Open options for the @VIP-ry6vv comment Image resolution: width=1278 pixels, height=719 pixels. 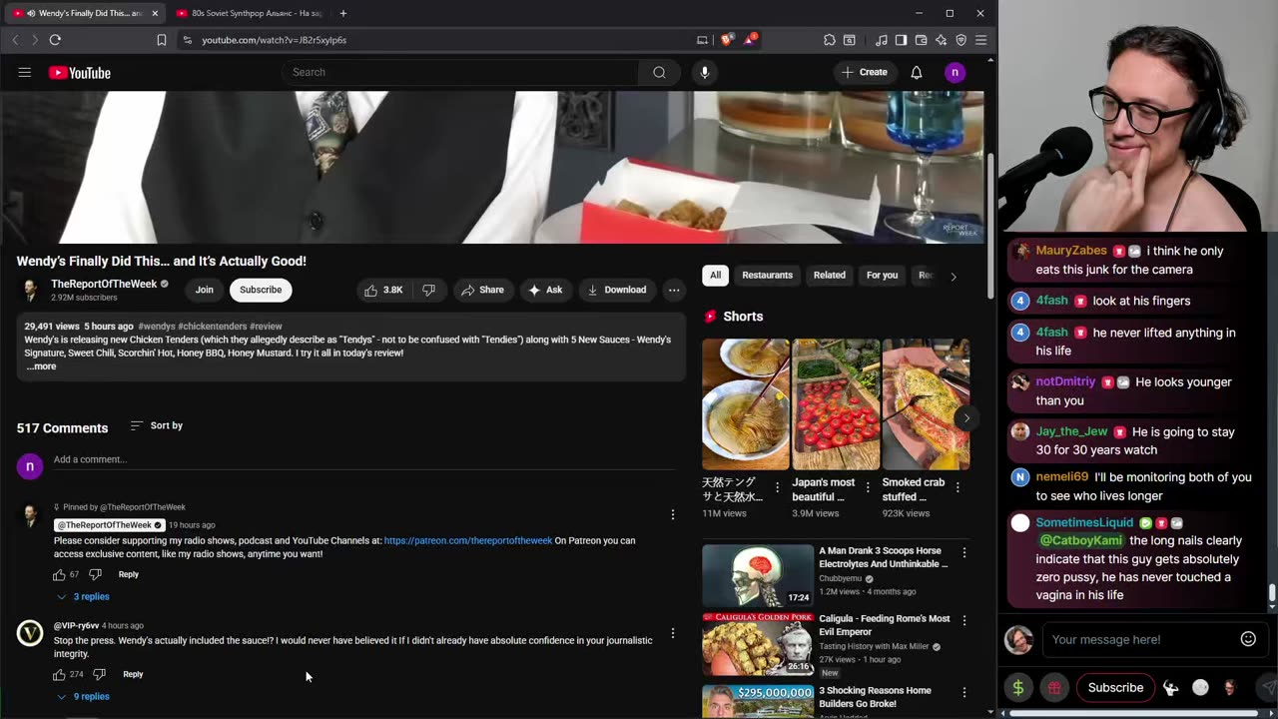(x=672, y=633)
